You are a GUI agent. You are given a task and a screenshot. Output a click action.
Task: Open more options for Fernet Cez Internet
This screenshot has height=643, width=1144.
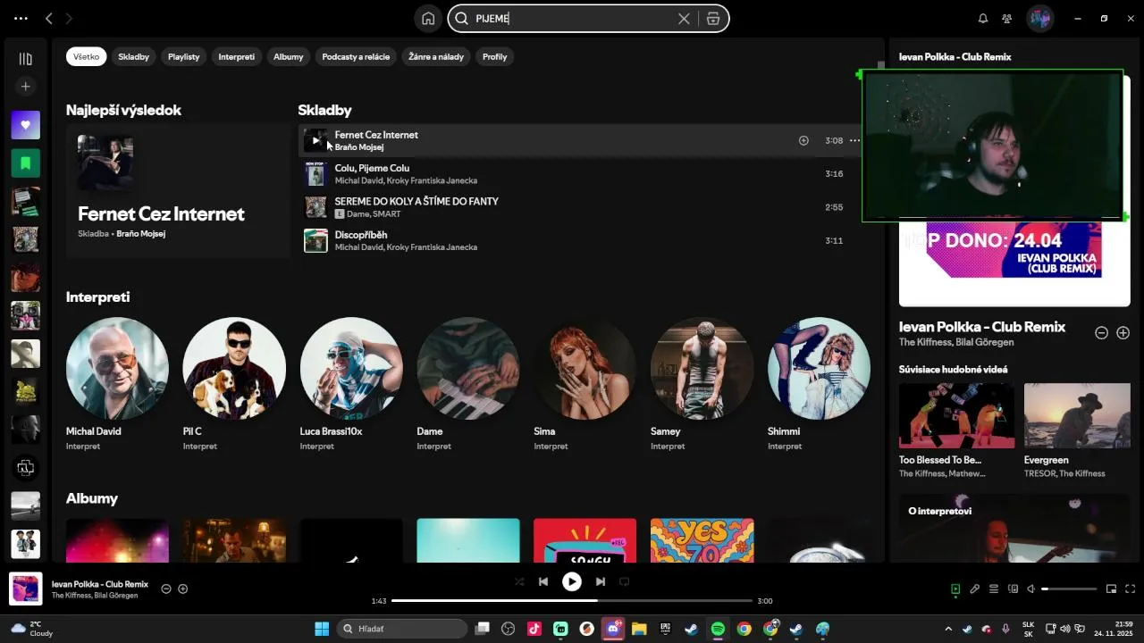point(855,140)
